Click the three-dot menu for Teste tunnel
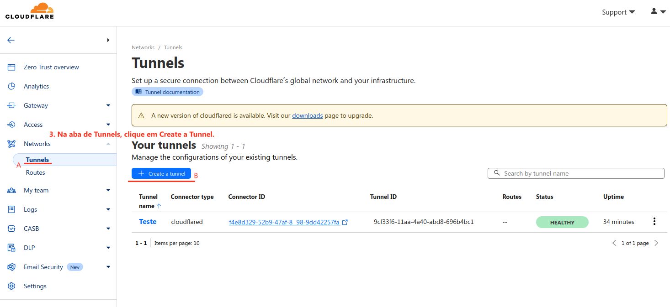Image resolution: width=670 pixels, height=307 pixels. point(654,222)
